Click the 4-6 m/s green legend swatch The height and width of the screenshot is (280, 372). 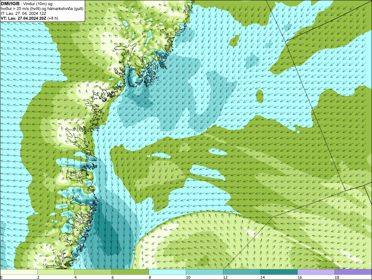coord(93,272)
